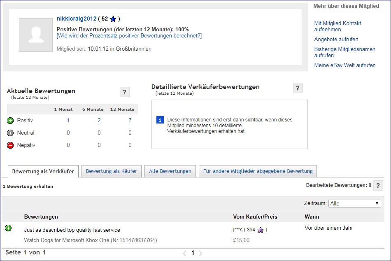Click the blue star next to nikkicraig2012
Viewport: 391px width, 261px height.
coord(113,19)
